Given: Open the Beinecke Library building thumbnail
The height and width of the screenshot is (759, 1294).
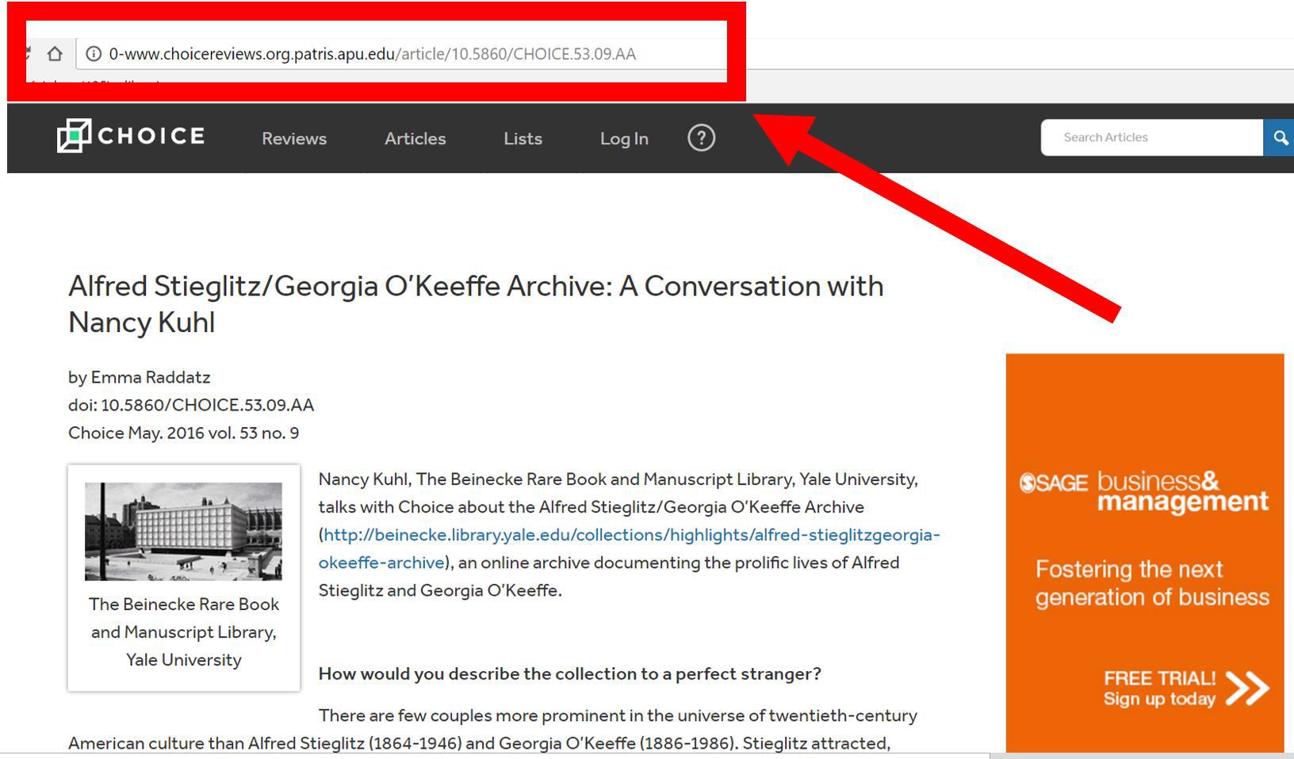Looking at the screenshot, I should tap(183, 532).
